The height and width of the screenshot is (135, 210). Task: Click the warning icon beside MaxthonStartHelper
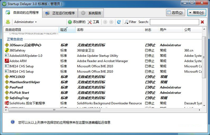[x=7, y=82]
